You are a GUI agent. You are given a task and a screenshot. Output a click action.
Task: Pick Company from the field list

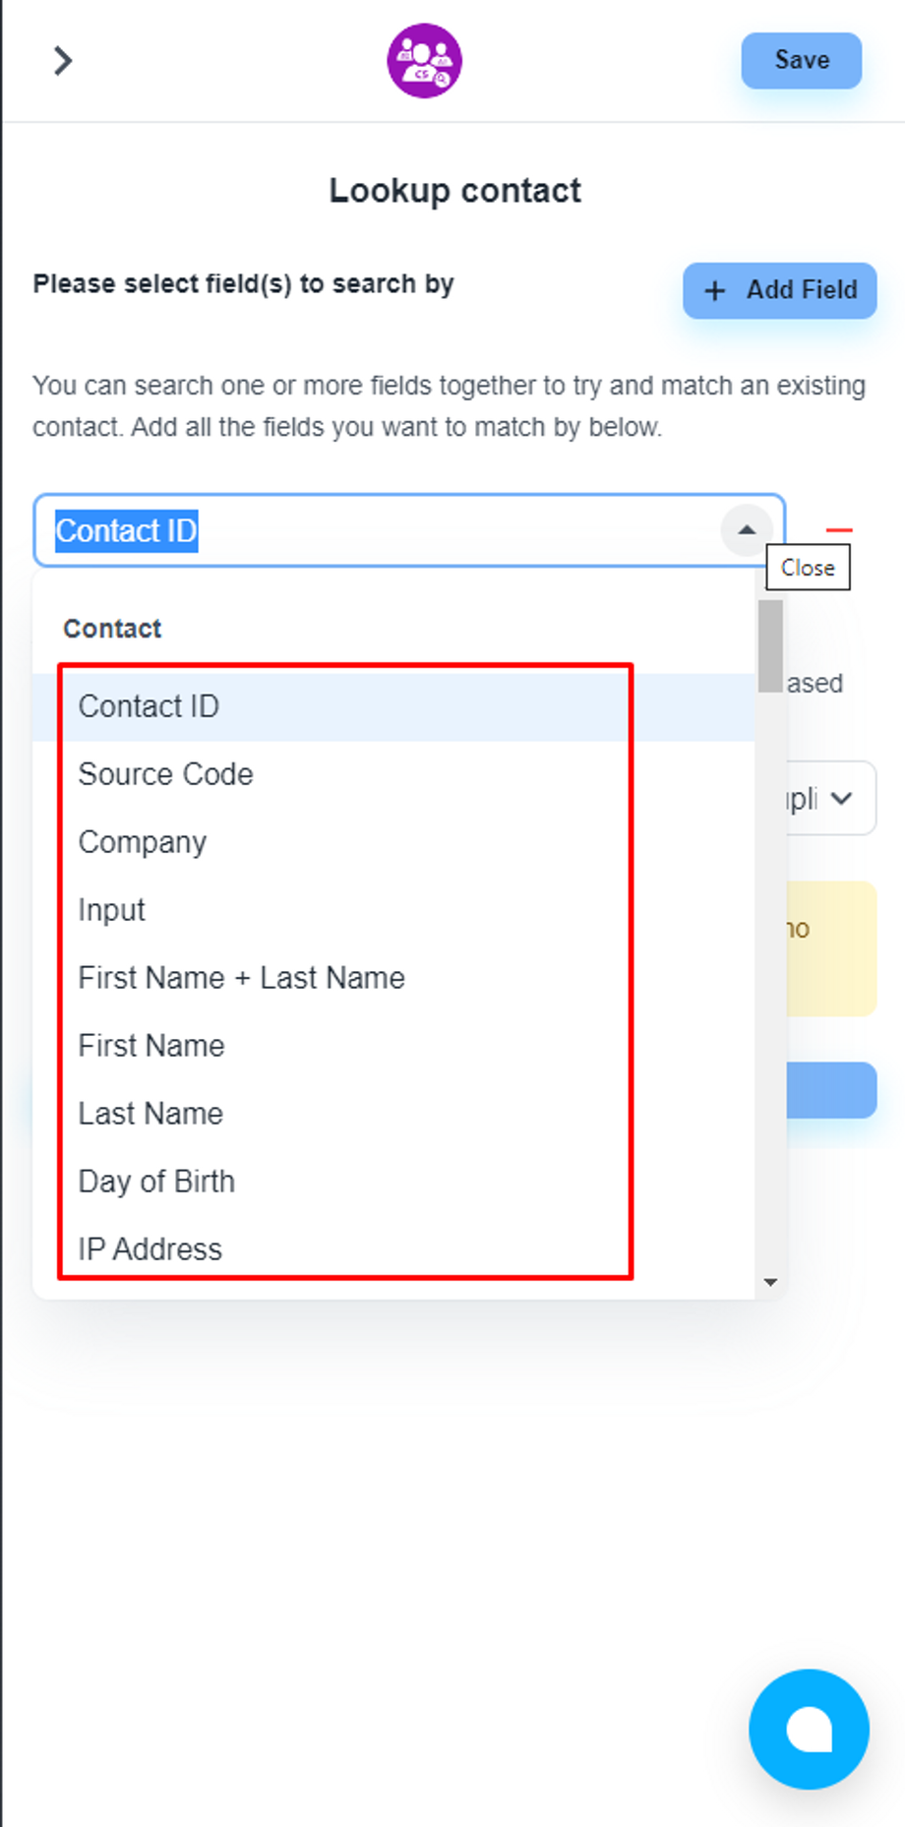143,842
